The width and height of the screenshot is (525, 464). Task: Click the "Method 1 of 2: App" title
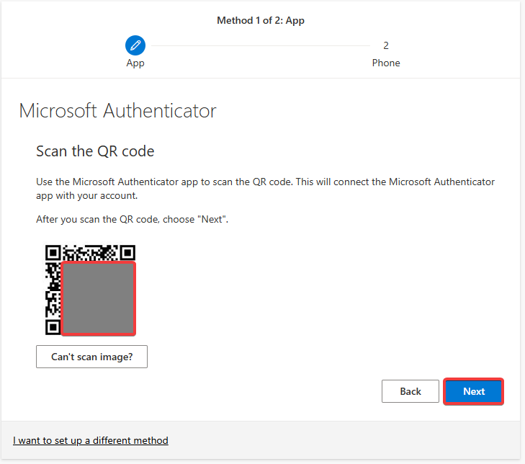pyautogui.click(x=261, y=20)
